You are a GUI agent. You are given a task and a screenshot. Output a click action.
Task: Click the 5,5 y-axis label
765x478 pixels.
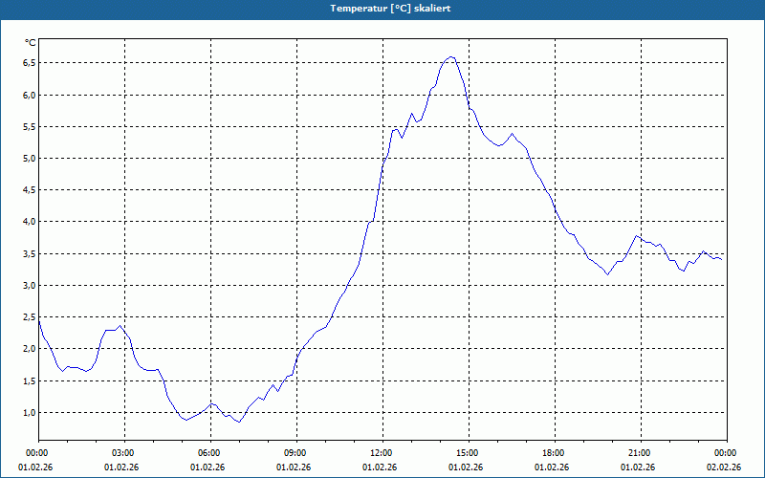coord(30,127)
